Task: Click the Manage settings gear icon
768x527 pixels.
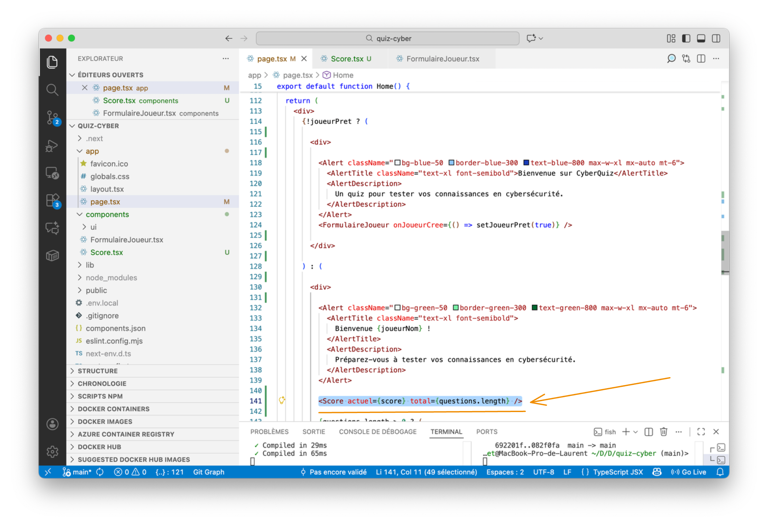Action: pyautogui.click(x=52, y=451)
